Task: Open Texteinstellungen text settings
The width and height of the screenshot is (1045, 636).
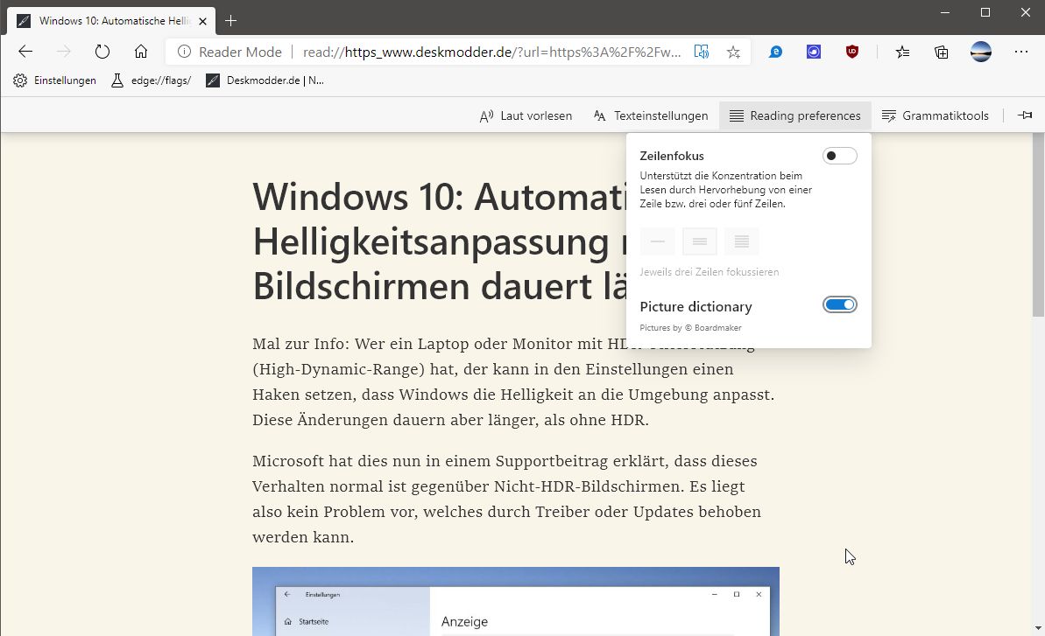Action: [651, 115]
